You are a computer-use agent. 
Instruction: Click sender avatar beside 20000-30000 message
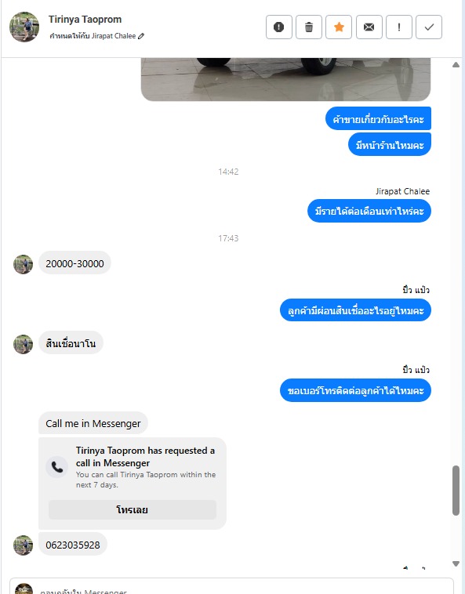23,264
